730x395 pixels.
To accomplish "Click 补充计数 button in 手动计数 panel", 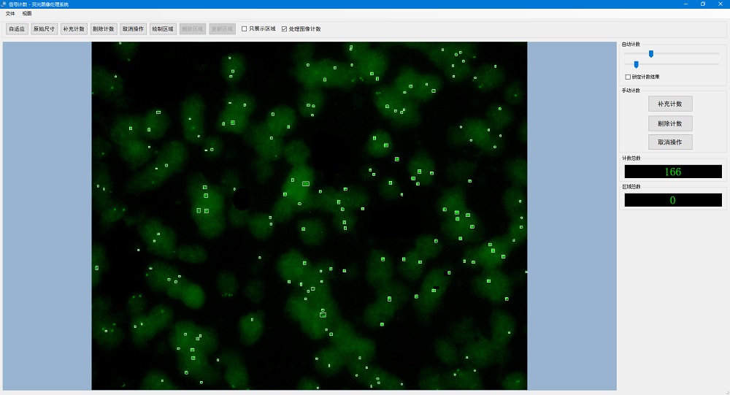I will click(669, 104).
